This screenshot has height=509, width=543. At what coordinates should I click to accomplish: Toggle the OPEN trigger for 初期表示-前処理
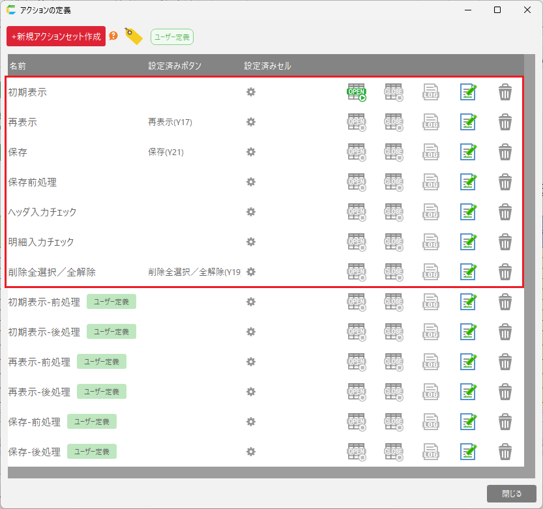[x=356, y=302]
